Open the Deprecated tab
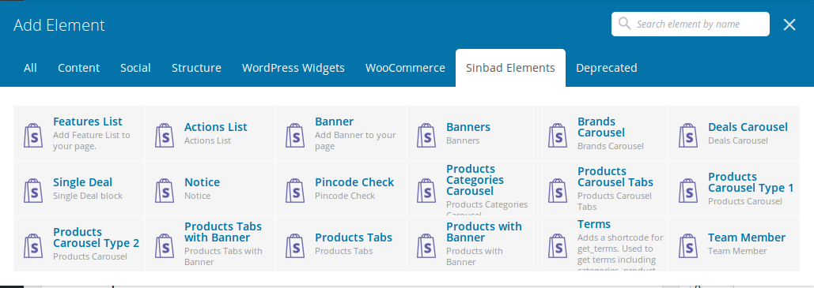Image resolution: width=814 pixels, height=288 pixels. tap(606, 68)
